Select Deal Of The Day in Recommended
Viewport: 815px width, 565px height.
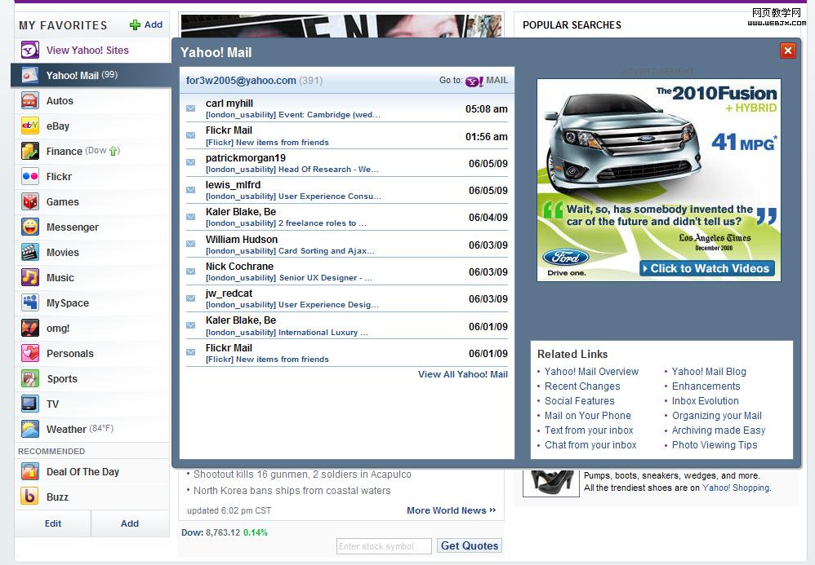pyautogui.click(x=82, y=472)
